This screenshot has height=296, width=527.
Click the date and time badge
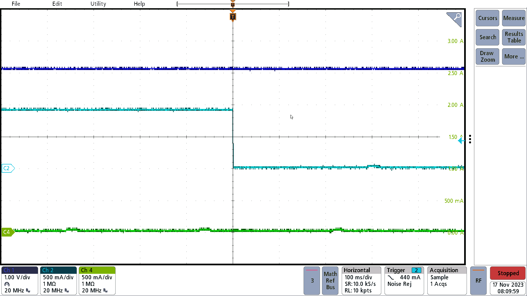[508, 288]
